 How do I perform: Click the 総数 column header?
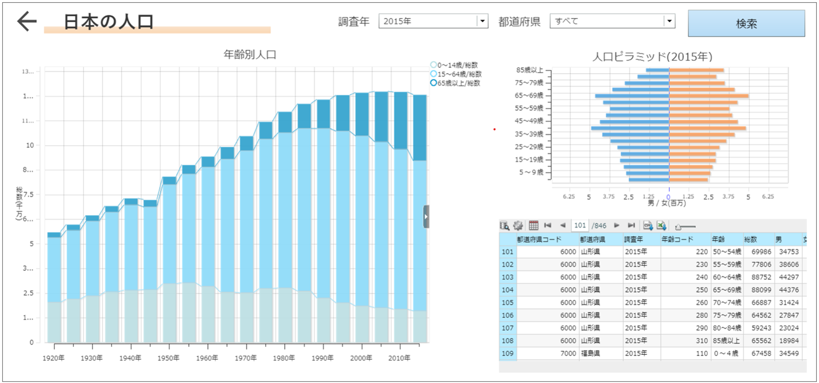(x=750, y=239)
